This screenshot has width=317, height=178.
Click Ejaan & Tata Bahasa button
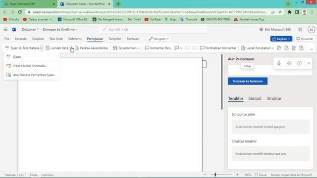click(x=22, y=48)
